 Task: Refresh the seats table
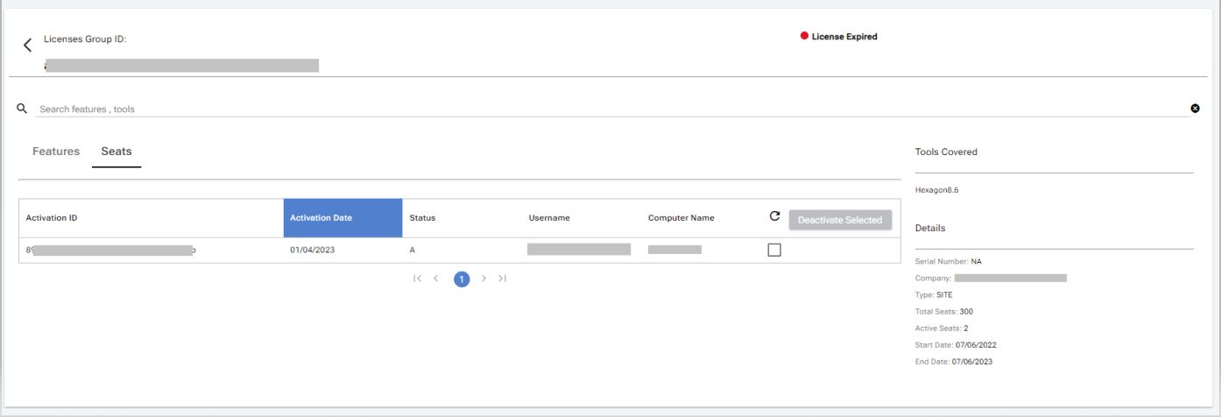[774, 217]
